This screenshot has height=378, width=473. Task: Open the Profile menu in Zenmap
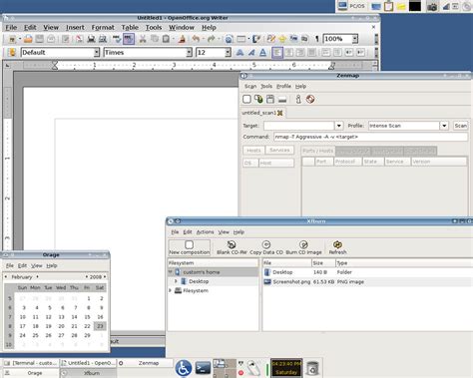point(283,86)
